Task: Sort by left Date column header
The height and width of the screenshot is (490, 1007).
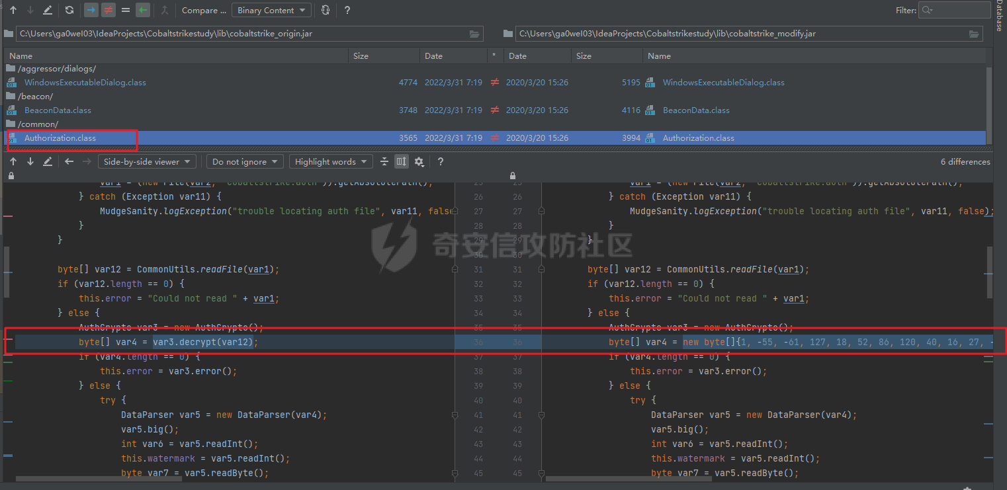Action: [453, 56]
